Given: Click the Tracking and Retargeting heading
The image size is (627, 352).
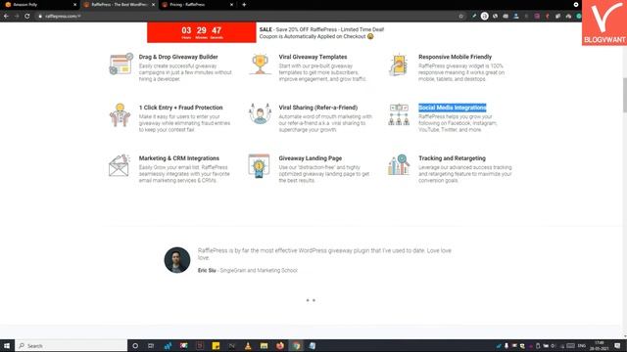Looking at the screenshot, I should click(x=452, y=158).
